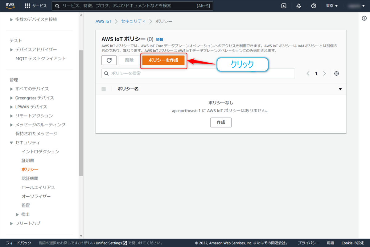Open Cookie の設定 in footer
The height and width of the screenshot is (247, 370).
click(x=353, y=243)
